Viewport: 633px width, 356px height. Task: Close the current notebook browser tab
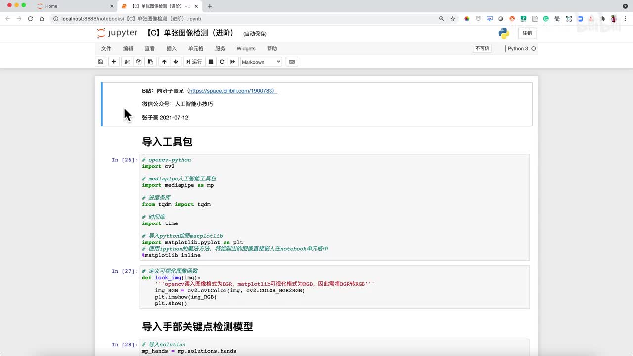coord(197,6)
